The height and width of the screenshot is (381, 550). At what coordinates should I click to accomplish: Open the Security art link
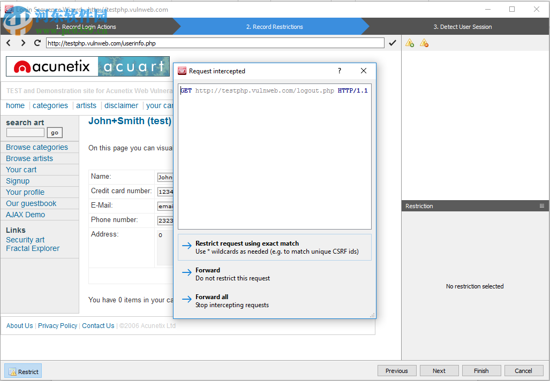[25, 240]
